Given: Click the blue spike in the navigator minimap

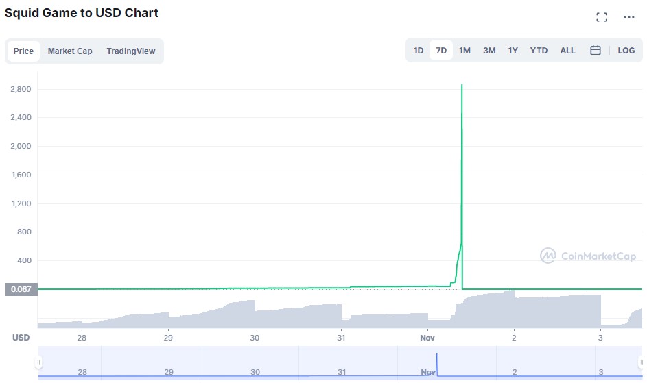Looking at the screenshot, I should [x=436, y=364].
